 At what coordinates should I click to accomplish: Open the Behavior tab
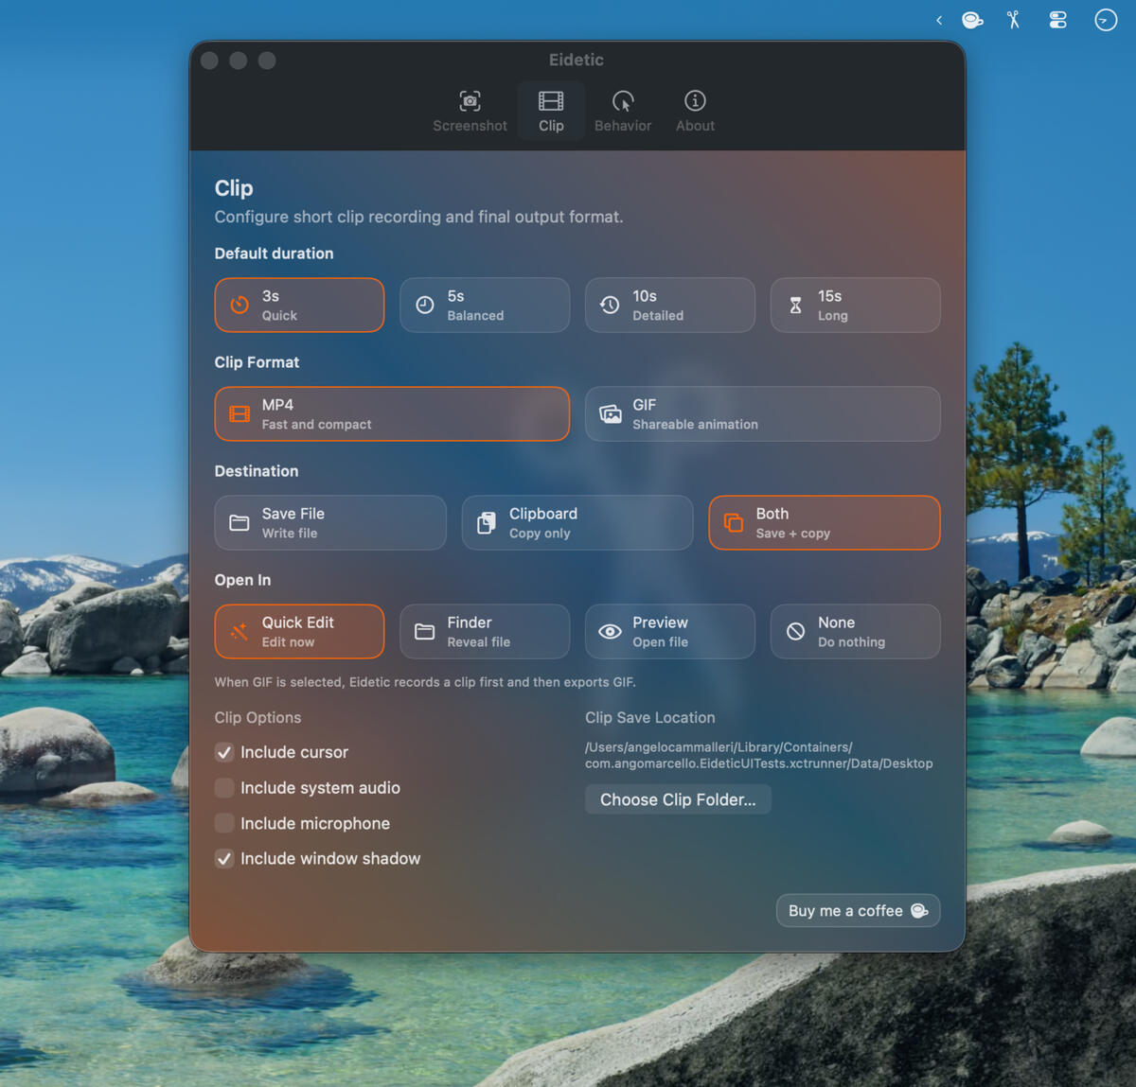pyautogui.click(x=623, y=112)
